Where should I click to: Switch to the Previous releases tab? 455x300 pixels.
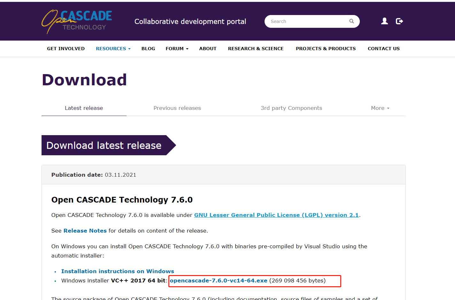pos(177,108)
